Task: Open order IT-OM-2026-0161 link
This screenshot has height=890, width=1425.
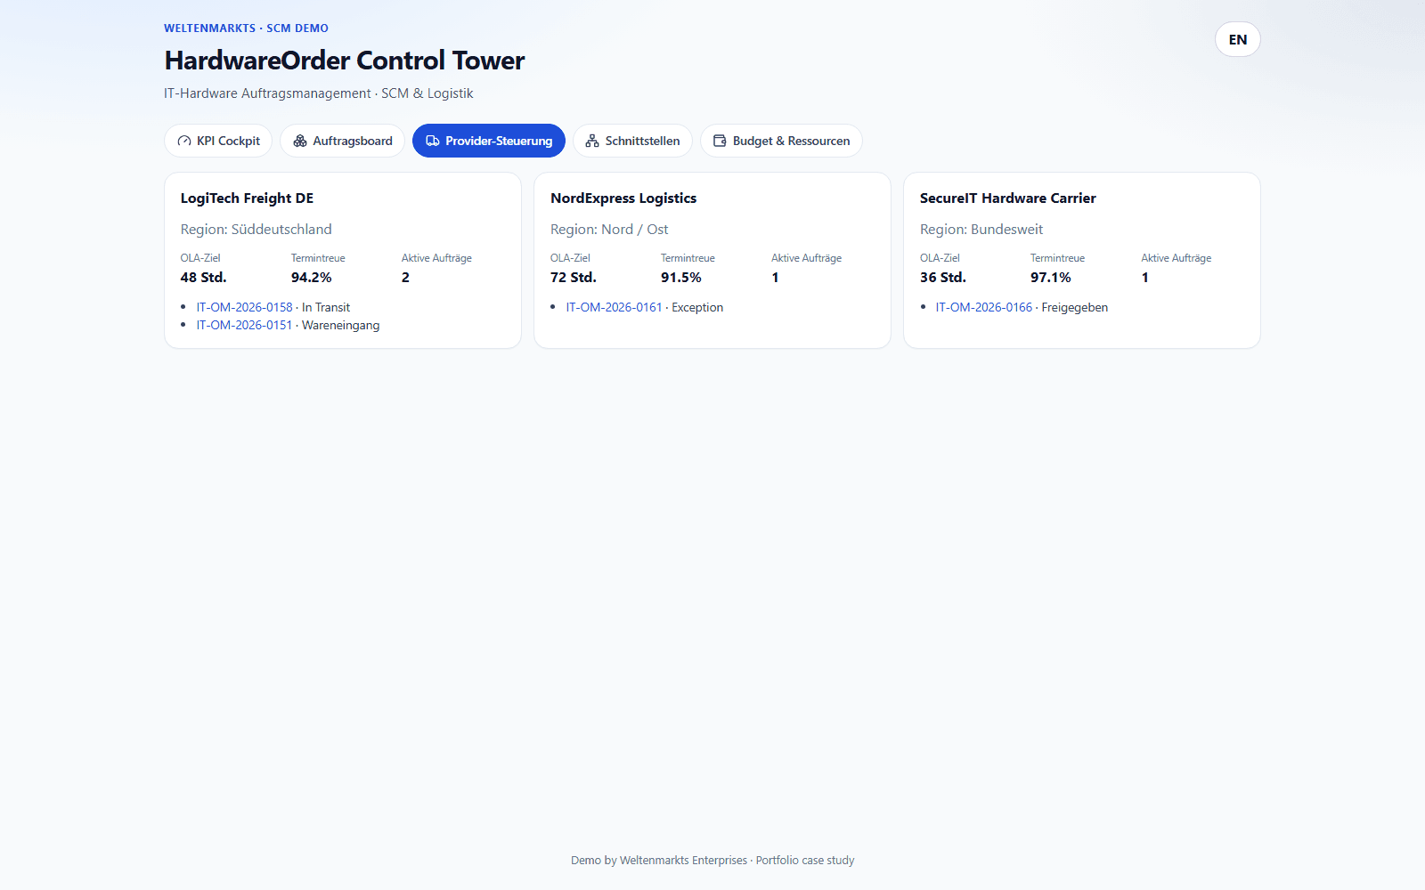Action: [615, 307]
